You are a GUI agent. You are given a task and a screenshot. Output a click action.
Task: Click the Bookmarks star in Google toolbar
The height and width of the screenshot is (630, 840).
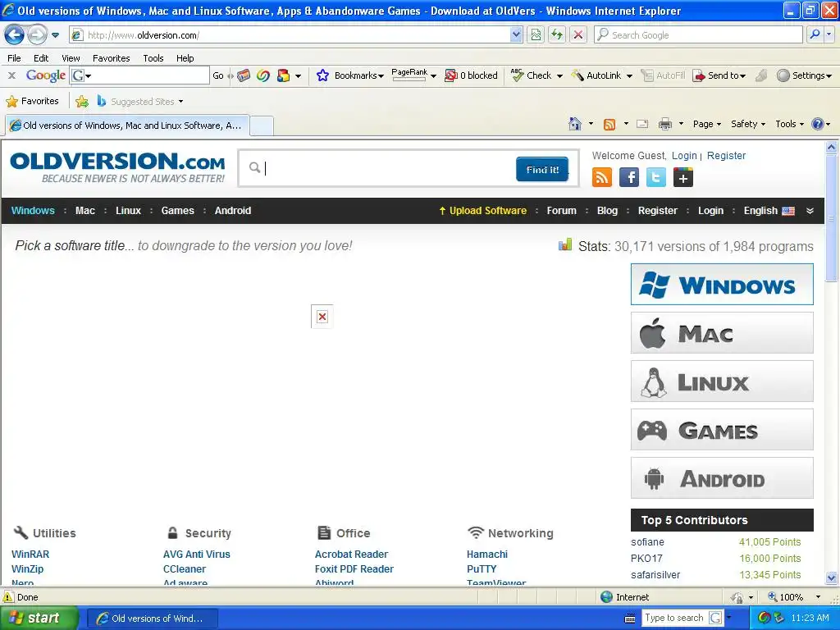pos(322,75)
